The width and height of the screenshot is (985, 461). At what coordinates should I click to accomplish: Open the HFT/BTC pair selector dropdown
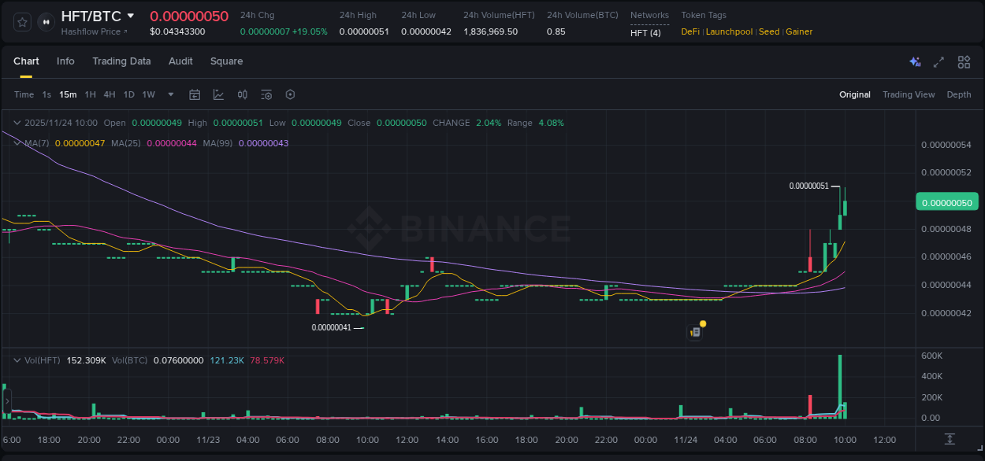(x=131, y=15)
